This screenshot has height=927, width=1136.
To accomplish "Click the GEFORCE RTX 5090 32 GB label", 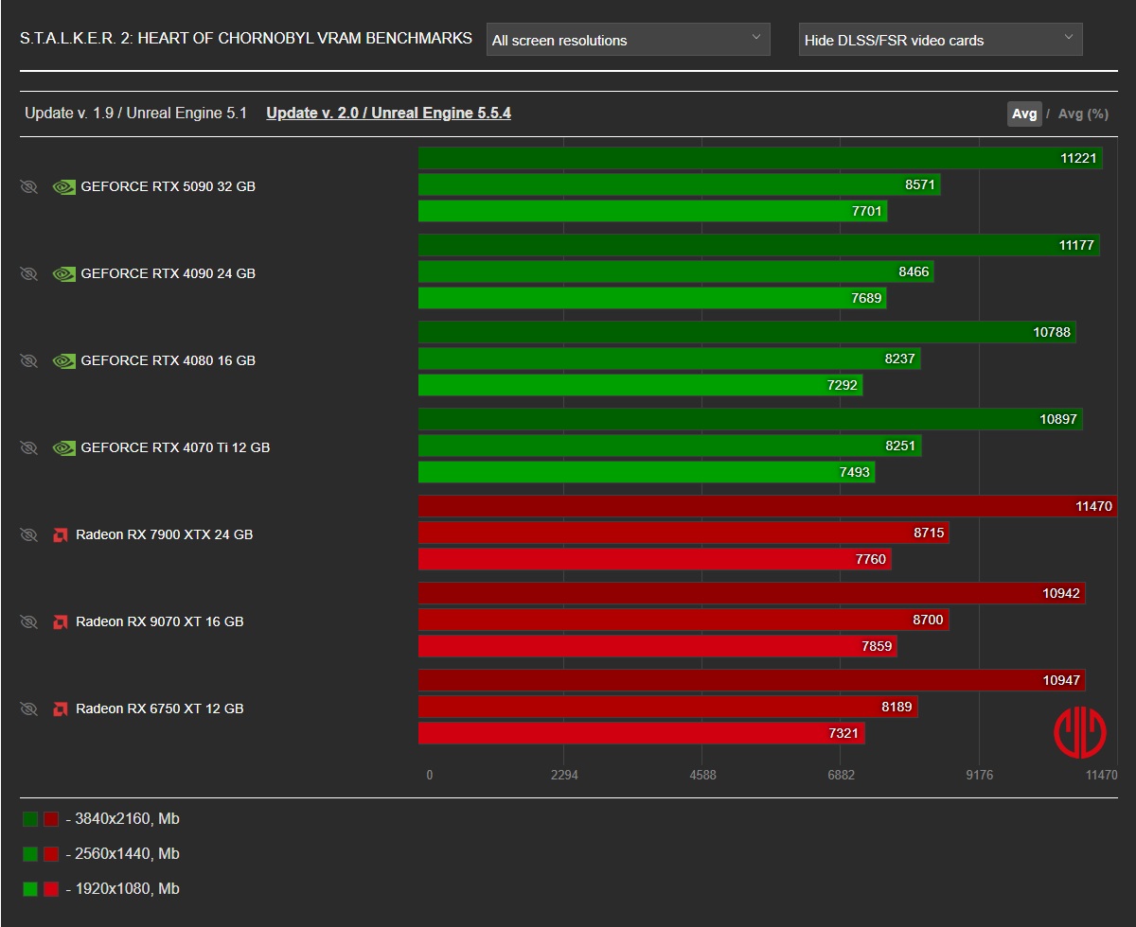I will click(x=168, y=186).
